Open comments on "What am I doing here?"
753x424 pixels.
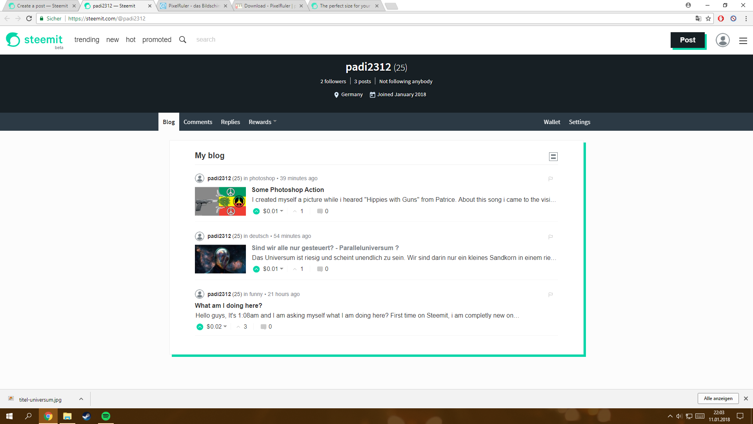[x=264, y=326]
